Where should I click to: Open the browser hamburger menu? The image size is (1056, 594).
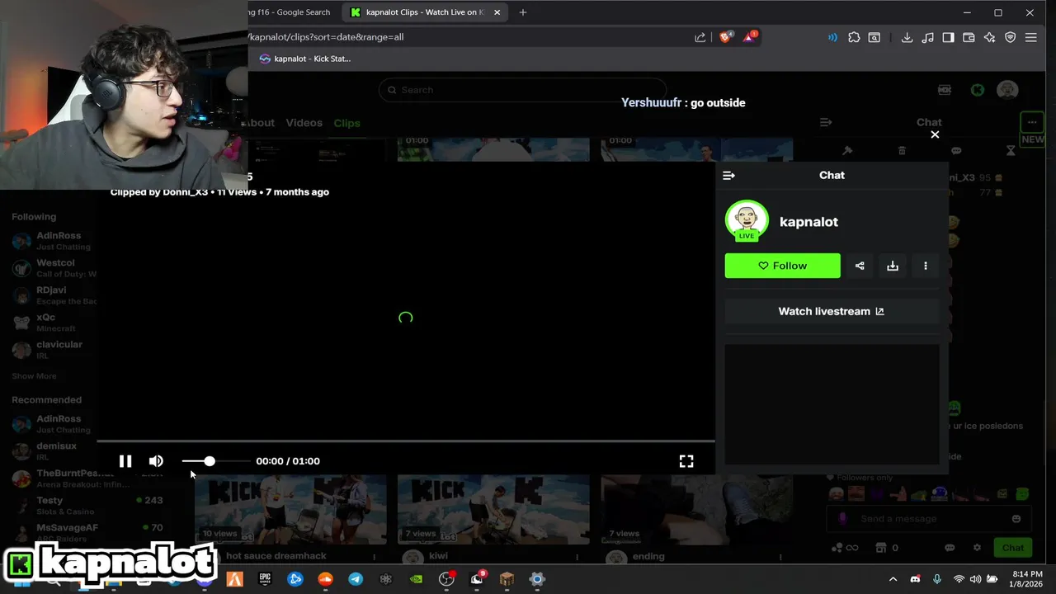coord(1031,37)
